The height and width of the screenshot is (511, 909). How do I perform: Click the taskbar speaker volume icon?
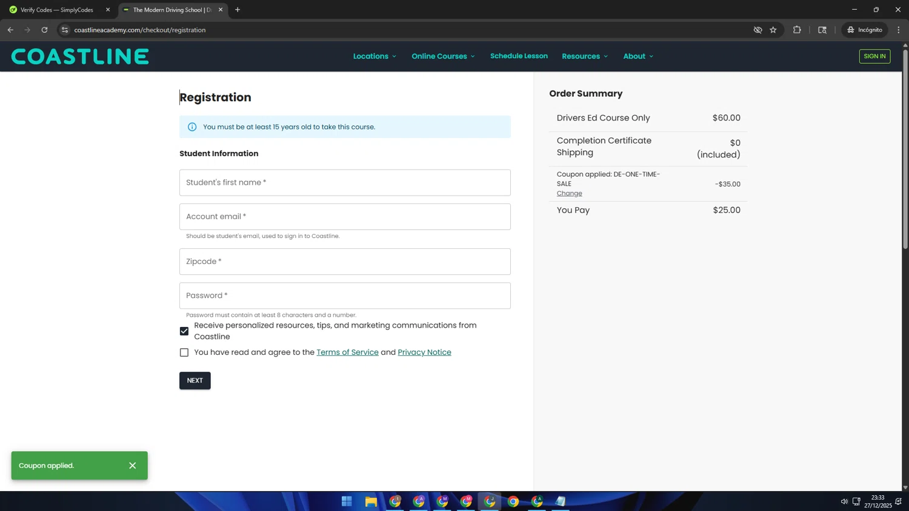[x=844, y=501]
